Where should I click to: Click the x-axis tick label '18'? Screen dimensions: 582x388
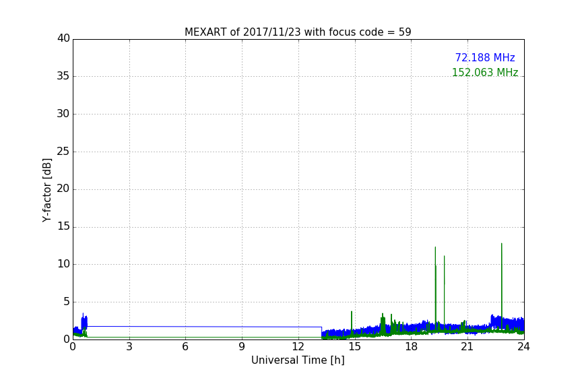(x=411, y=347)
